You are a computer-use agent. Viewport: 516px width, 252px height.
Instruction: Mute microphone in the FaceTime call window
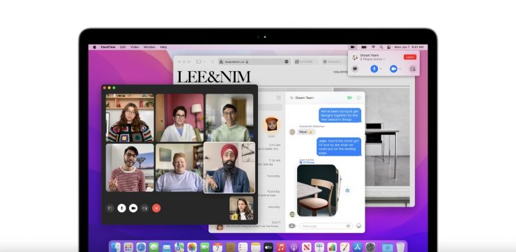tap(122, 208)
